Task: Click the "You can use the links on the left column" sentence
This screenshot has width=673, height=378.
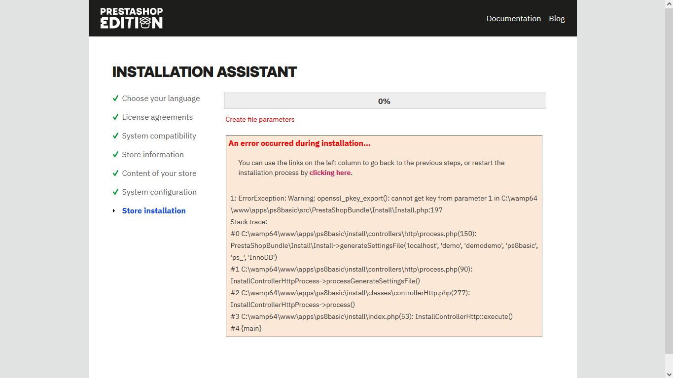Action: point(371,168)
